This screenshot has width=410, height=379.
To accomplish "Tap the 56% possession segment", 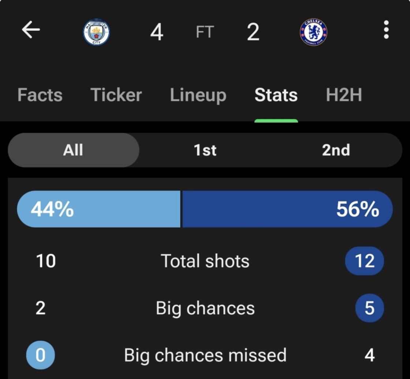I will click(288, 209).
